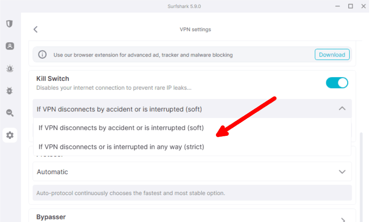370x222 pixels.
Task: Open the Automatic protocol dropdown
Action: click(192, 172)
